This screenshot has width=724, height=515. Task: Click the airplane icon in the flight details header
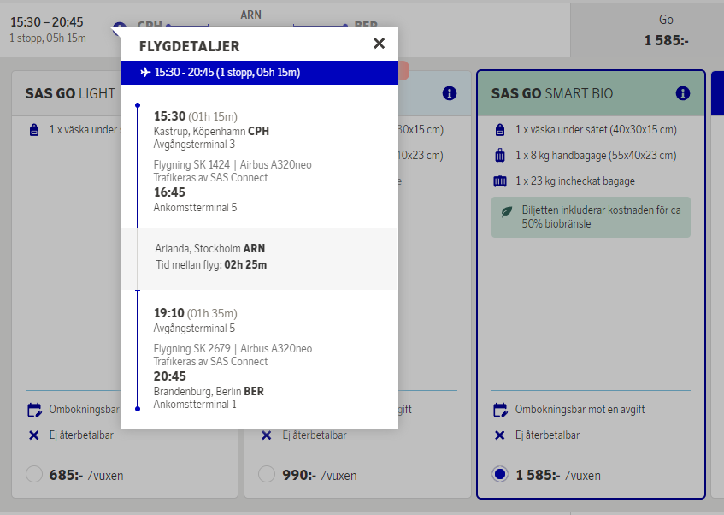pos(145,73)
